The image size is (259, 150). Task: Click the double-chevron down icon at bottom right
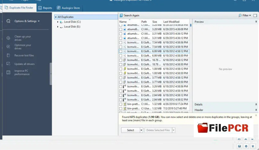coord(253,146)
